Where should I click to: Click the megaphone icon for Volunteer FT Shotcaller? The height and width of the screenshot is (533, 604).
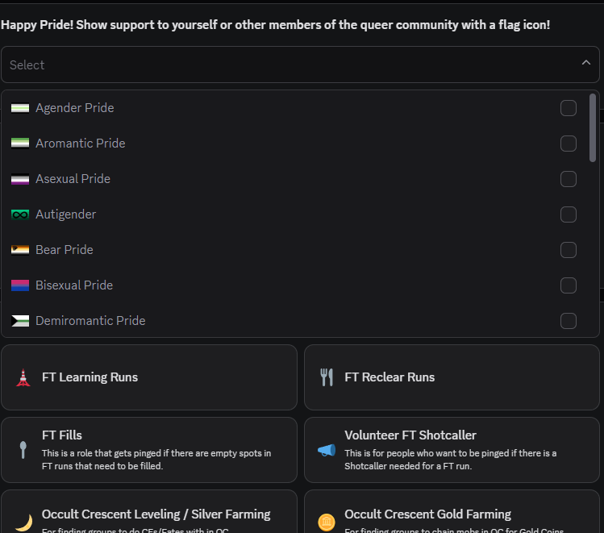(x=326, y=450)
